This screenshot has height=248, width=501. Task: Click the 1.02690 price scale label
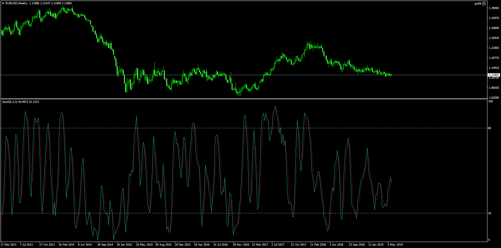tap(494, 98)
